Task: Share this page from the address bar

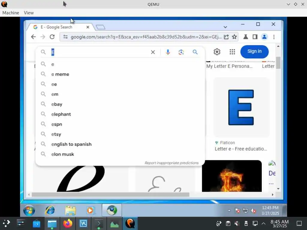Action: [x=226, y=37]
